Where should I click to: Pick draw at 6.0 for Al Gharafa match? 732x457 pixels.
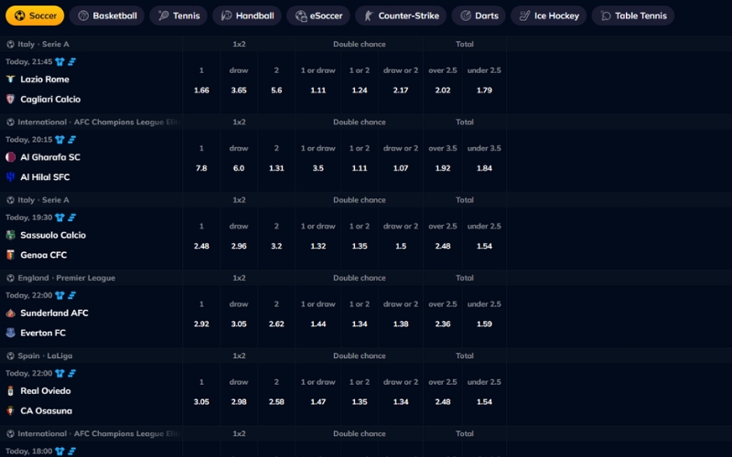tap(239, 168)
